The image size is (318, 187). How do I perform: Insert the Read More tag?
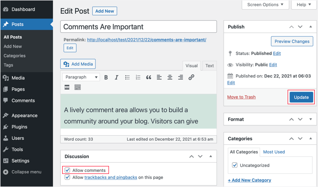pos(67,87)
